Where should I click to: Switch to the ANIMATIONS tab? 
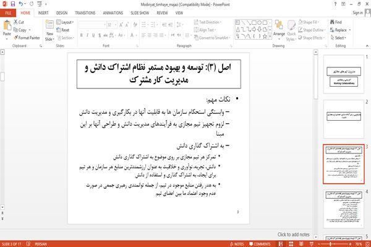[x=113, y=13]
